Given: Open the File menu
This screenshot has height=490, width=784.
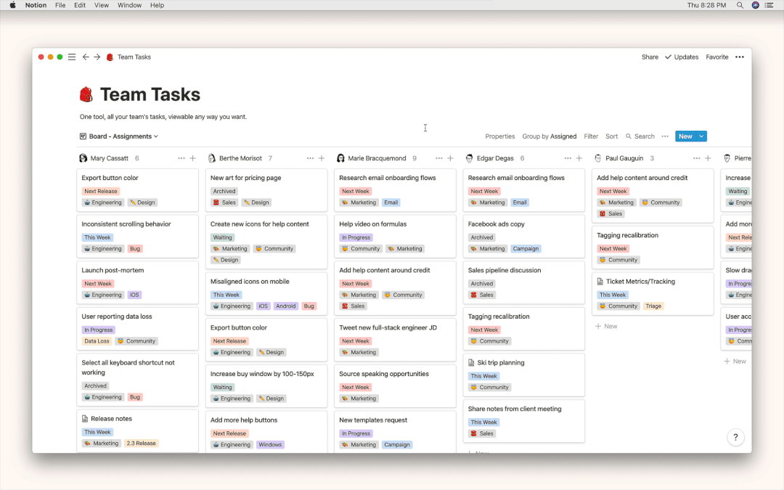Looking at the screenshot, I should [60, 5].
